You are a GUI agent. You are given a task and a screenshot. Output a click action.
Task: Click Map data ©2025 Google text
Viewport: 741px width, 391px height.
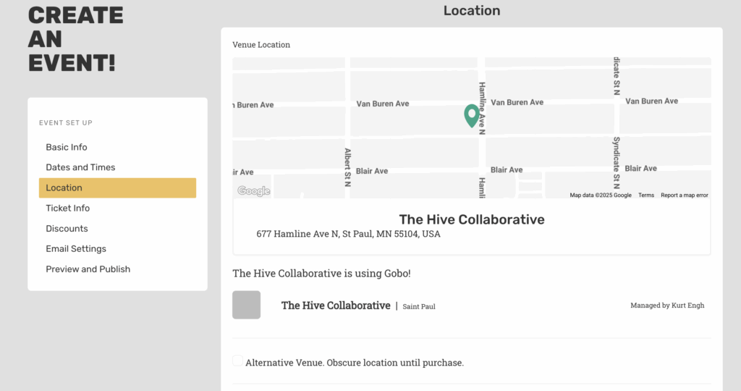600,195
